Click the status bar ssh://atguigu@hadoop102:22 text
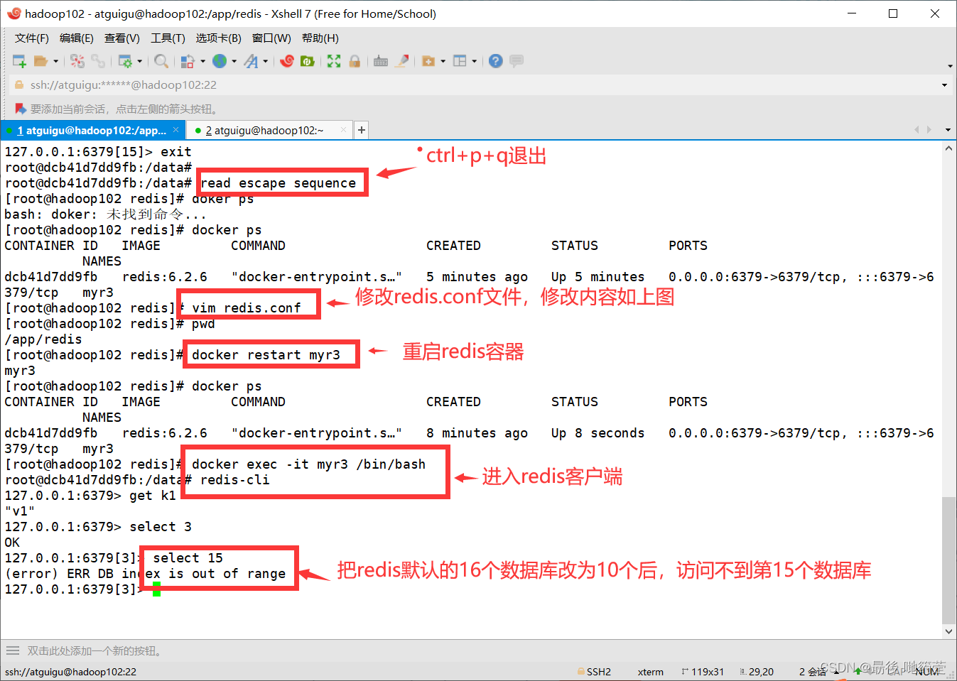This screenshot has height=681, width=957. tap(71, 672)
